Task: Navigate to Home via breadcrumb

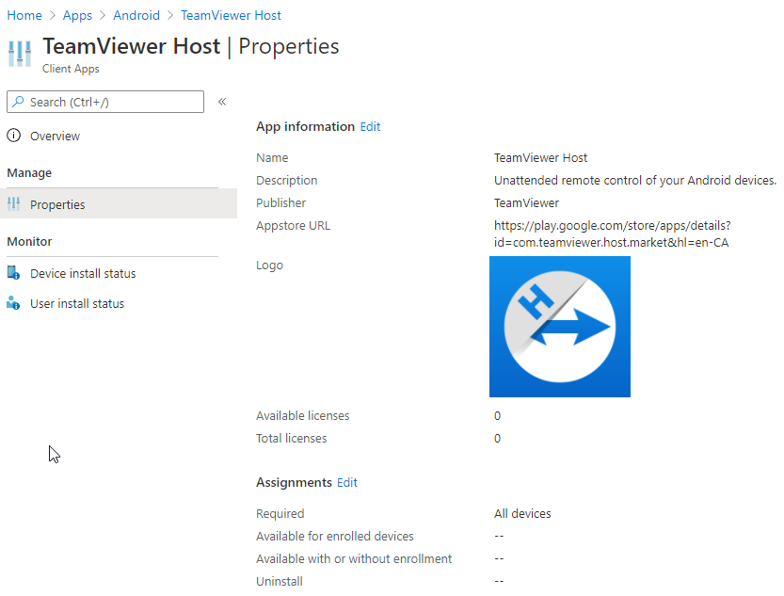Action: pos(24,15)
